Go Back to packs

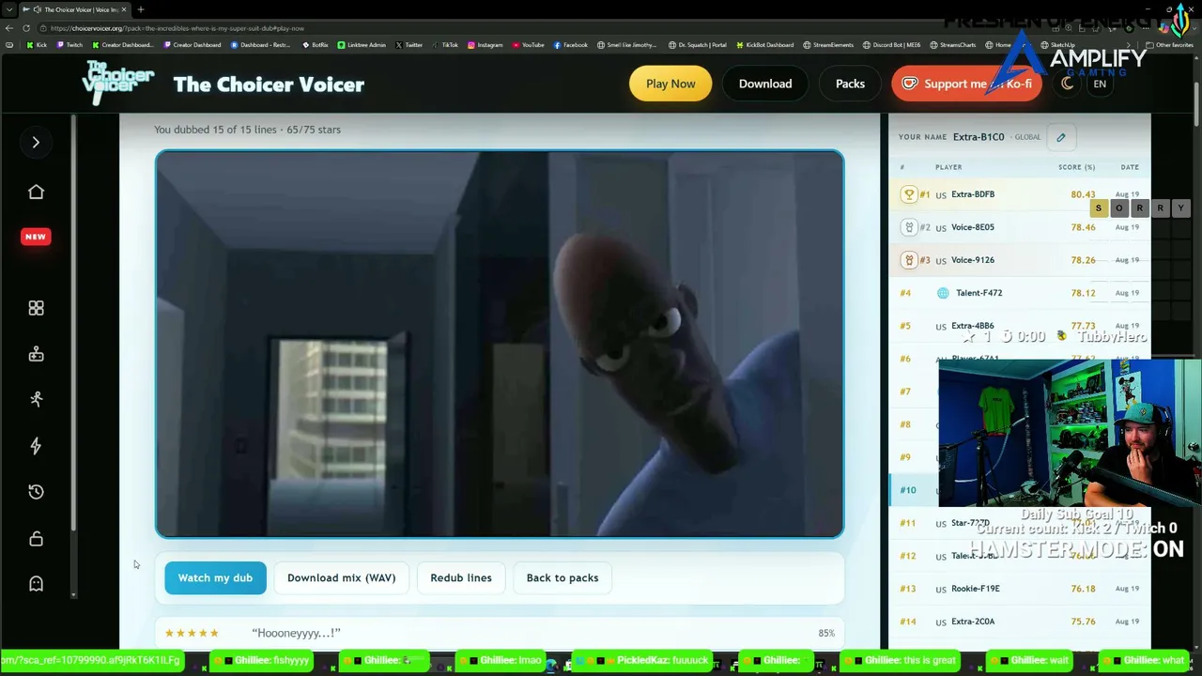(562, 577)
